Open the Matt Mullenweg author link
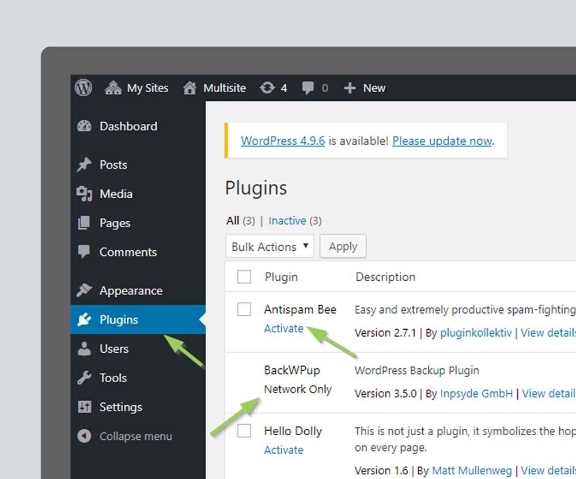This screenshot has height=479, width=576. pos(471,470)
